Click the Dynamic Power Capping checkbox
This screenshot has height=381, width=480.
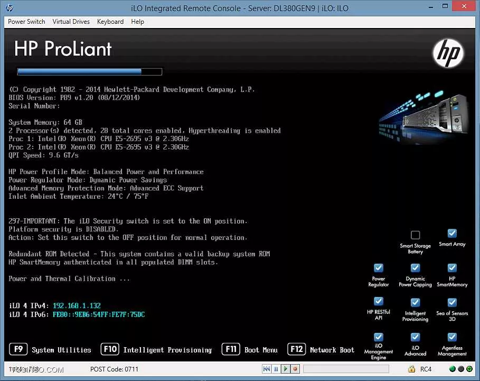[416, 268]
